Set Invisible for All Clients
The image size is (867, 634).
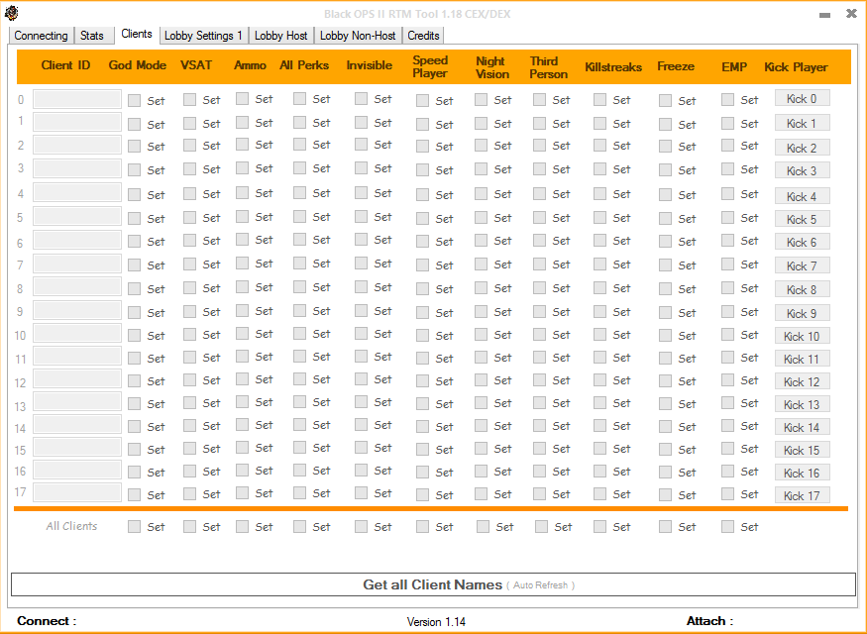pos(361,527)
